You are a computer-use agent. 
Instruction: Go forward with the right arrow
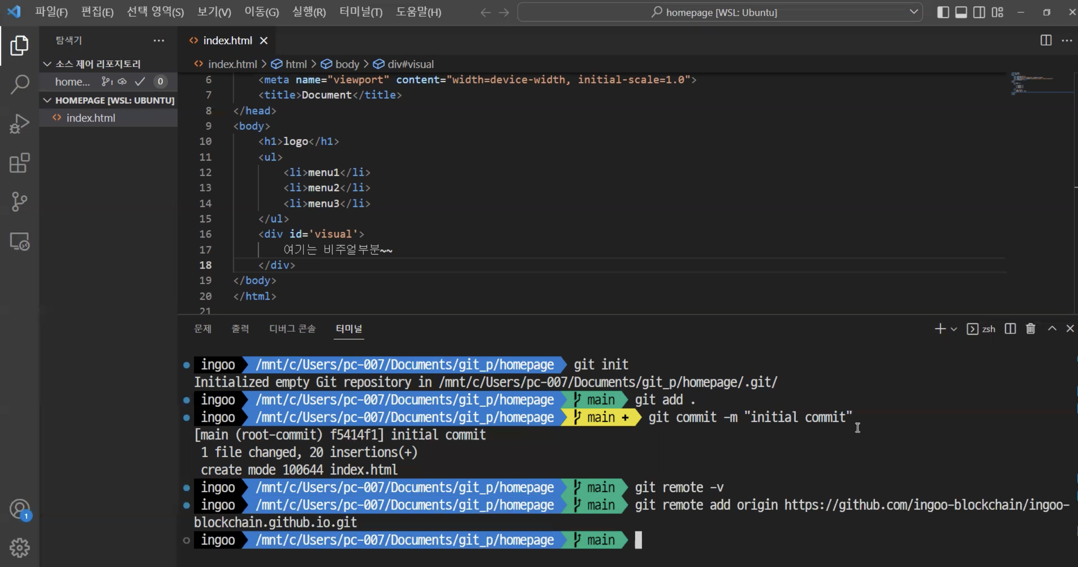tap(504, 13)
